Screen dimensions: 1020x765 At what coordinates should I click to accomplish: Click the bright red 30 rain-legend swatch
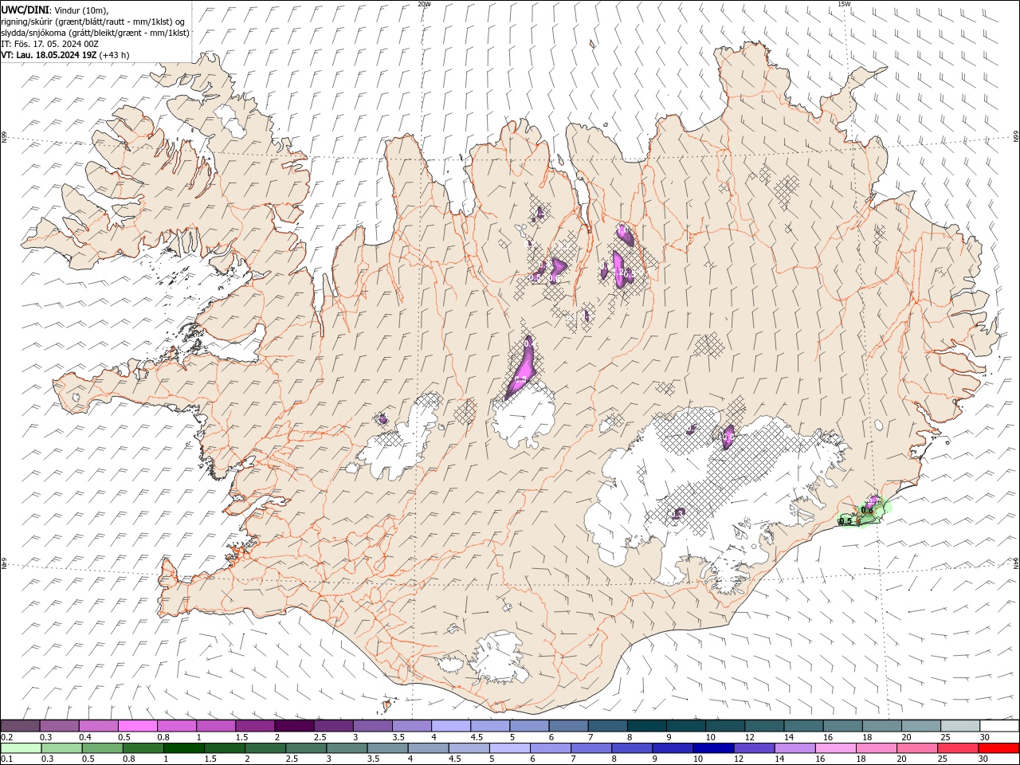pos(999,748)
